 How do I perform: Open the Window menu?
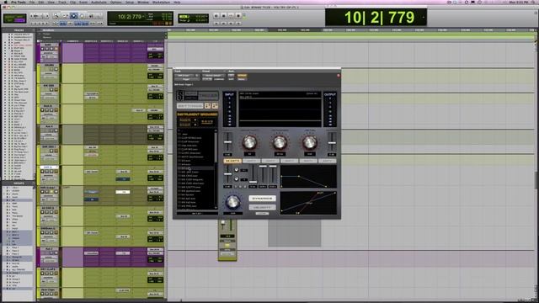pos(143,2)
